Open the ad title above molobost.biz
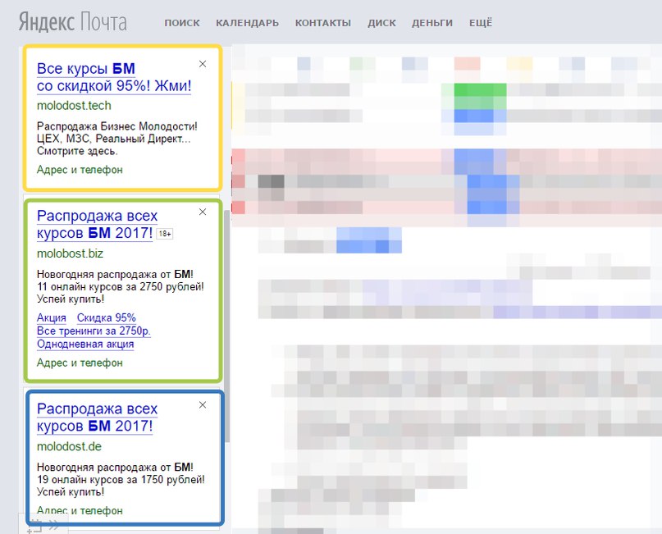The image size is (662, 534). pyautogui.click(x=97, y=224)
